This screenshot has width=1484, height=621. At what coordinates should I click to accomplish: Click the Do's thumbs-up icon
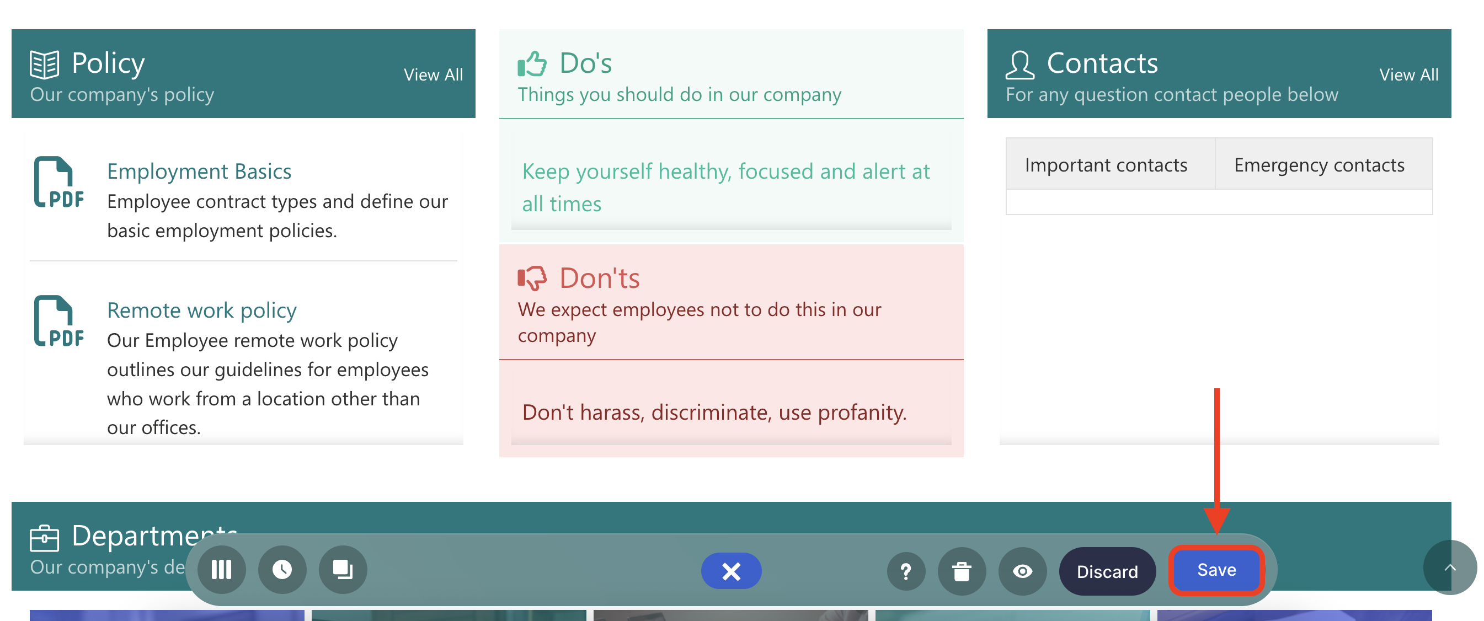tap(531, 63)
